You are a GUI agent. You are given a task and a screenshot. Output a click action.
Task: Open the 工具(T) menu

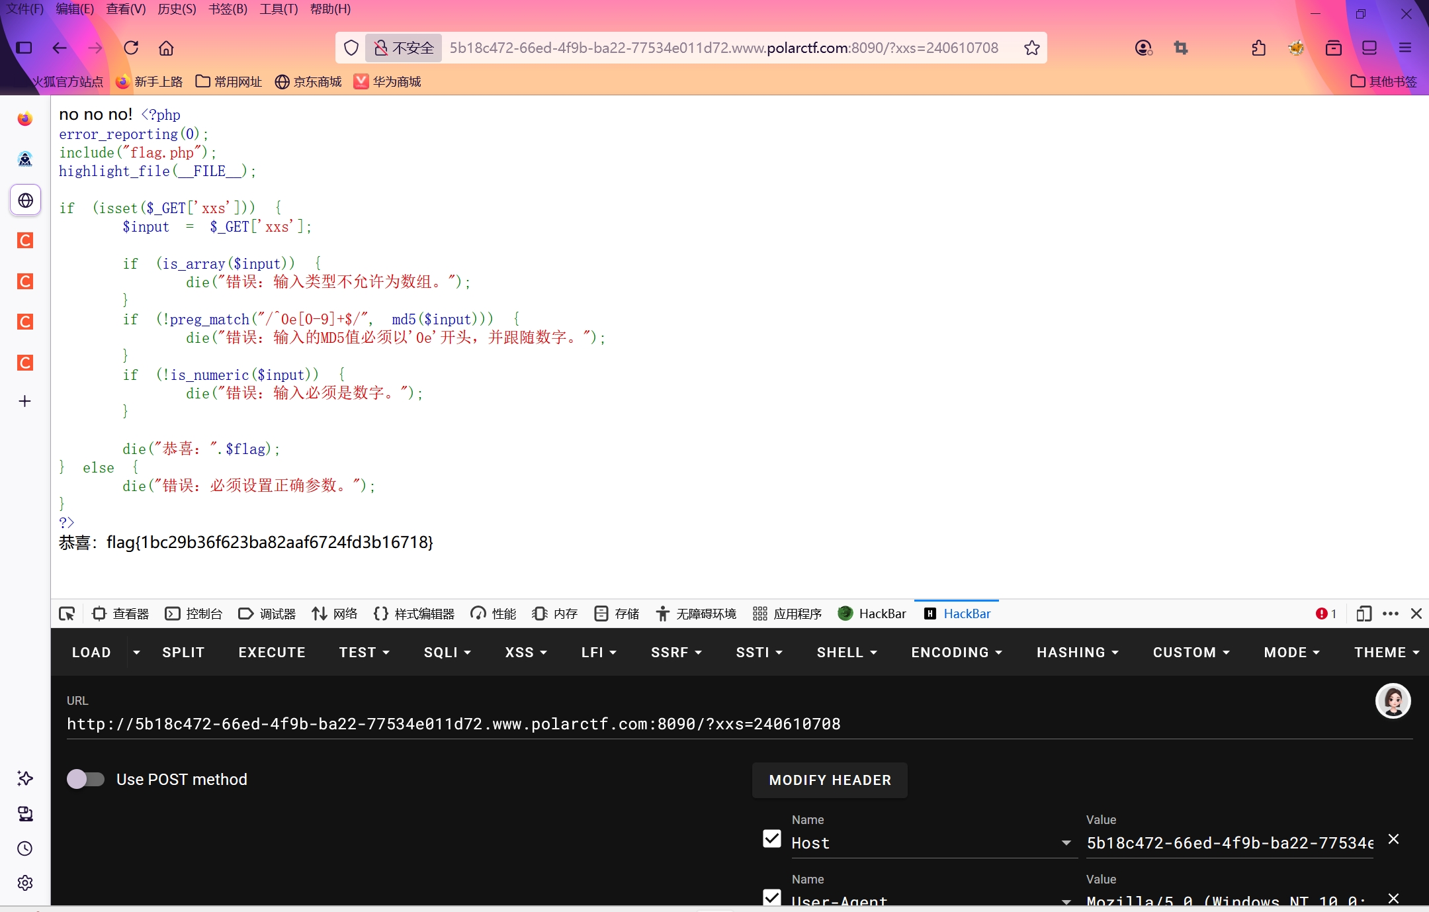click(279, 9)
